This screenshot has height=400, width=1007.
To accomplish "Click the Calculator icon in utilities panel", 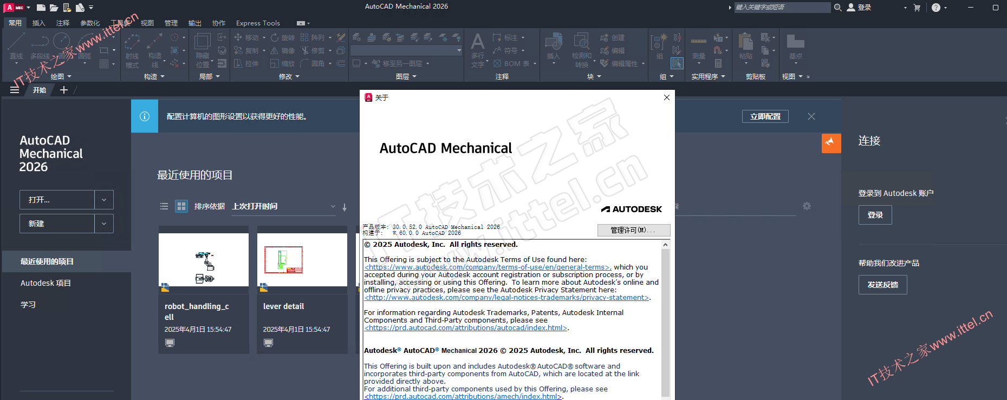I will [x=718, y=63].
